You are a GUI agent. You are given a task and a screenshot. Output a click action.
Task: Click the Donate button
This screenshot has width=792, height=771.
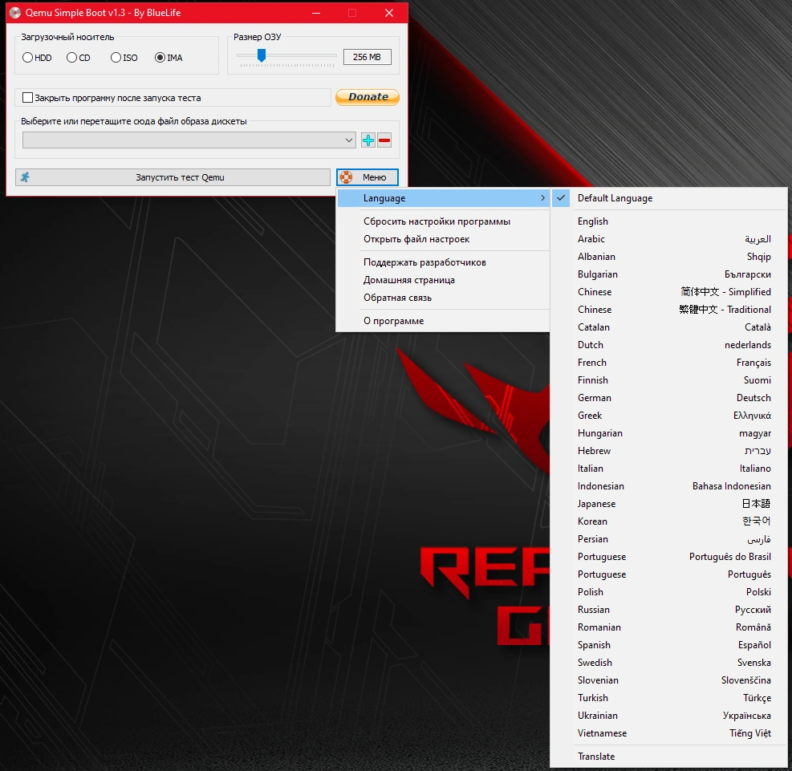(x=368, y=97)
